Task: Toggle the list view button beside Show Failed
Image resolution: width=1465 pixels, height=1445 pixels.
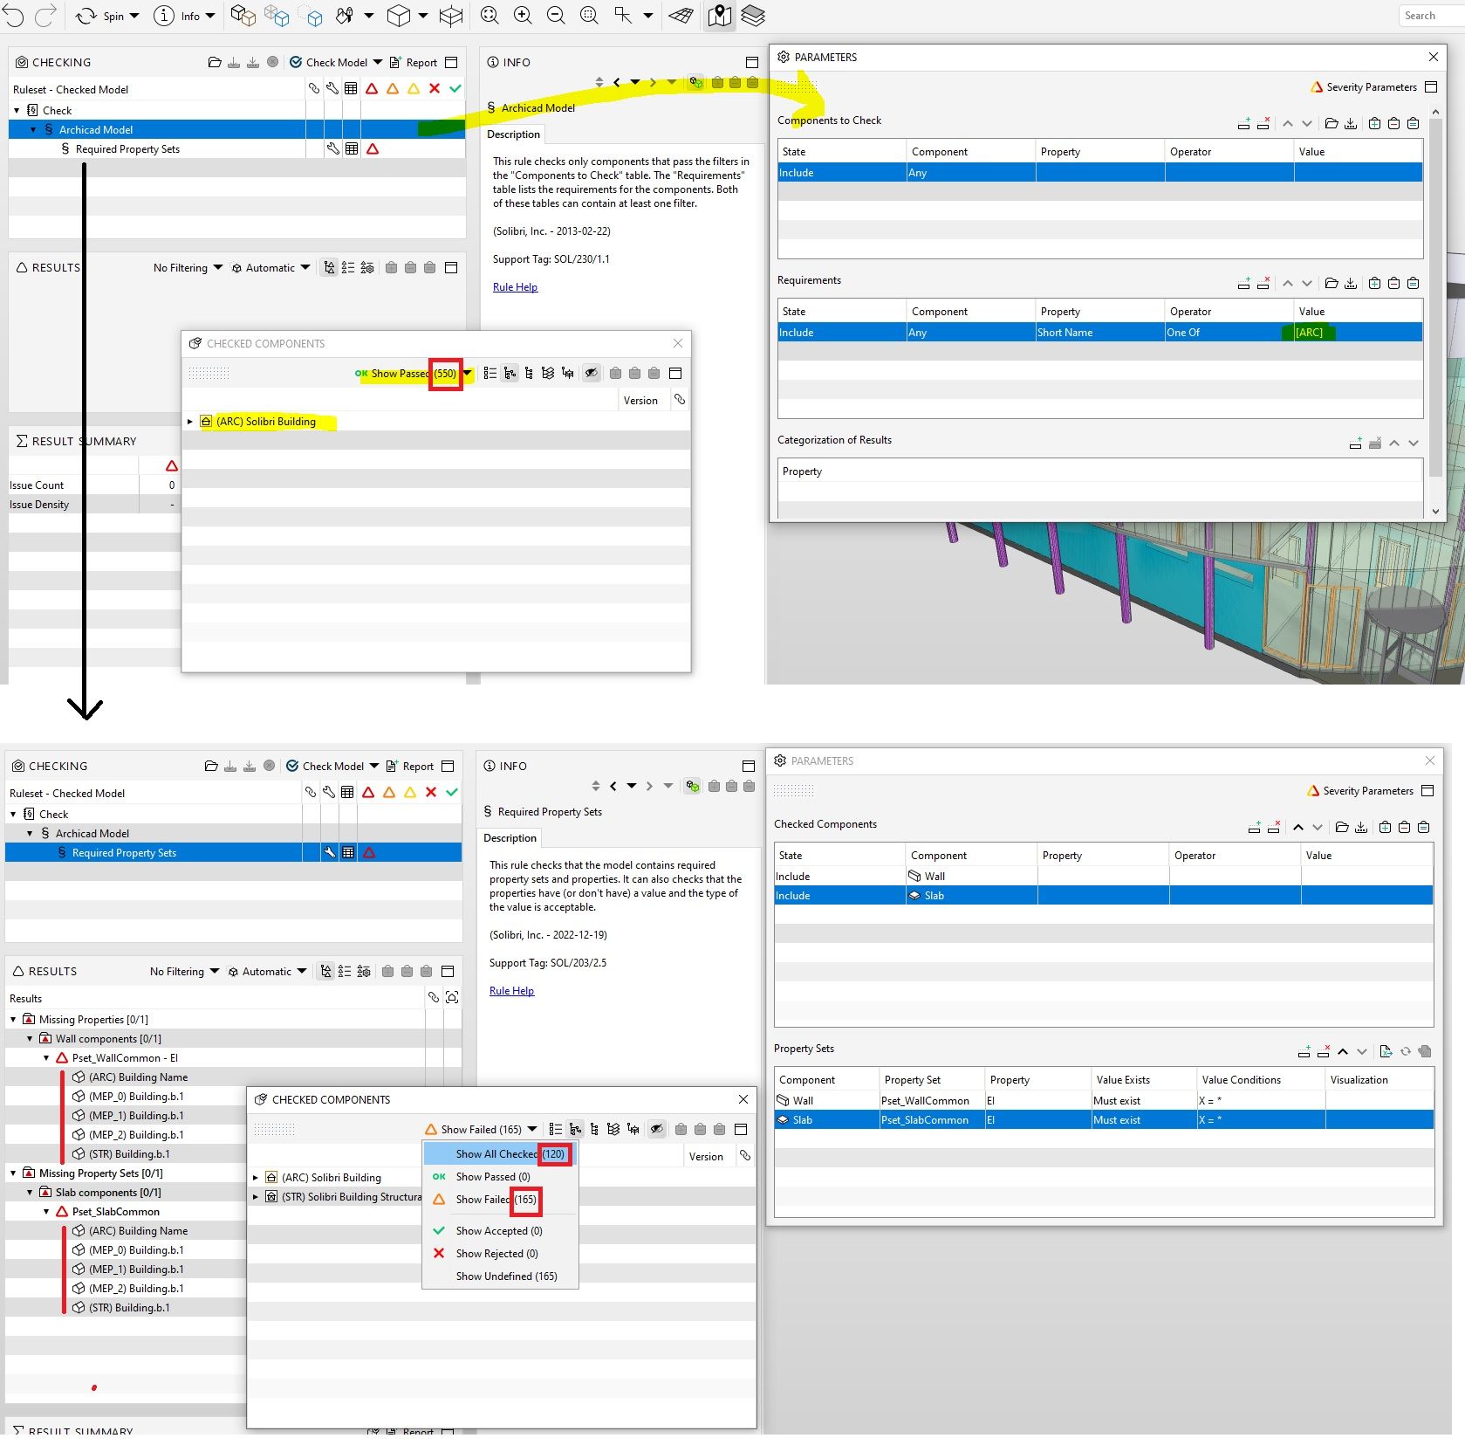Action: (555, 1129)
